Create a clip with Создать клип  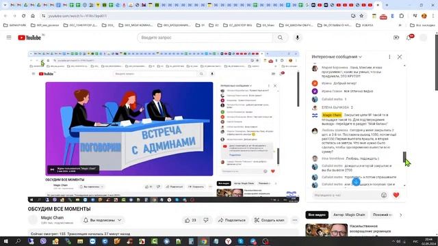pos(269,220)
